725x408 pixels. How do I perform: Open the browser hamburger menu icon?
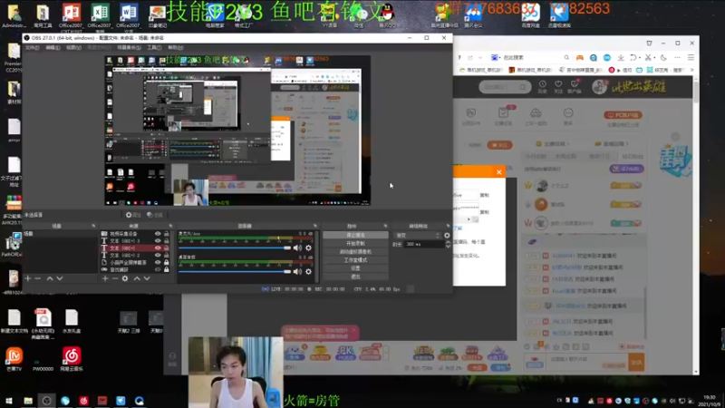coord(691,57)
